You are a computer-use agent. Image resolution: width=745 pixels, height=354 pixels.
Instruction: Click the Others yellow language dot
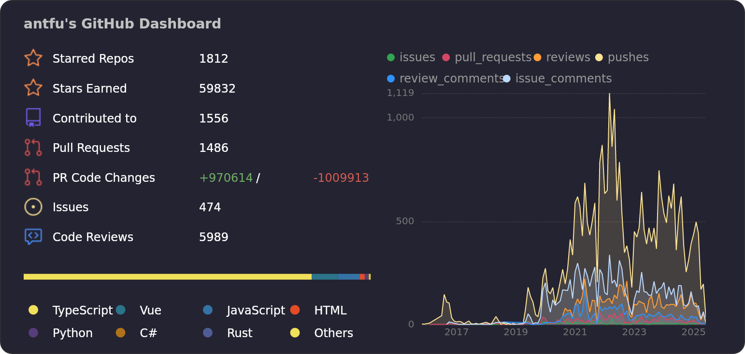coord(295,333)
